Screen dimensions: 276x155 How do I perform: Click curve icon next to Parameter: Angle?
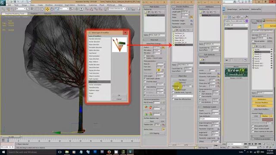pos(191,21)
